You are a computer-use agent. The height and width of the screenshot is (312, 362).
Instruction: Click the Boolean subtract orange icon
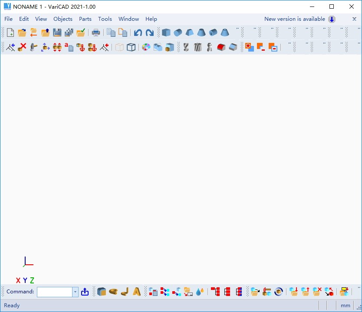[261, 47]
